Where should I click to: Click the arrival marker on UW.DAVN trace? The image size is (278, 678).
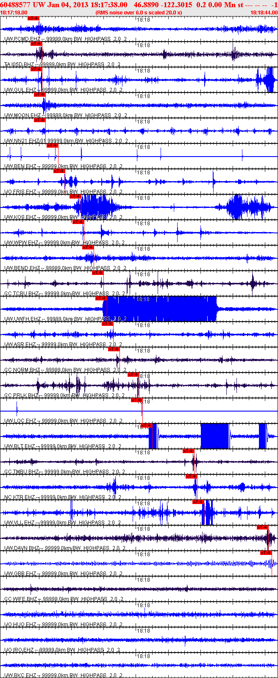pyautogui.click(x=263, y=527)
